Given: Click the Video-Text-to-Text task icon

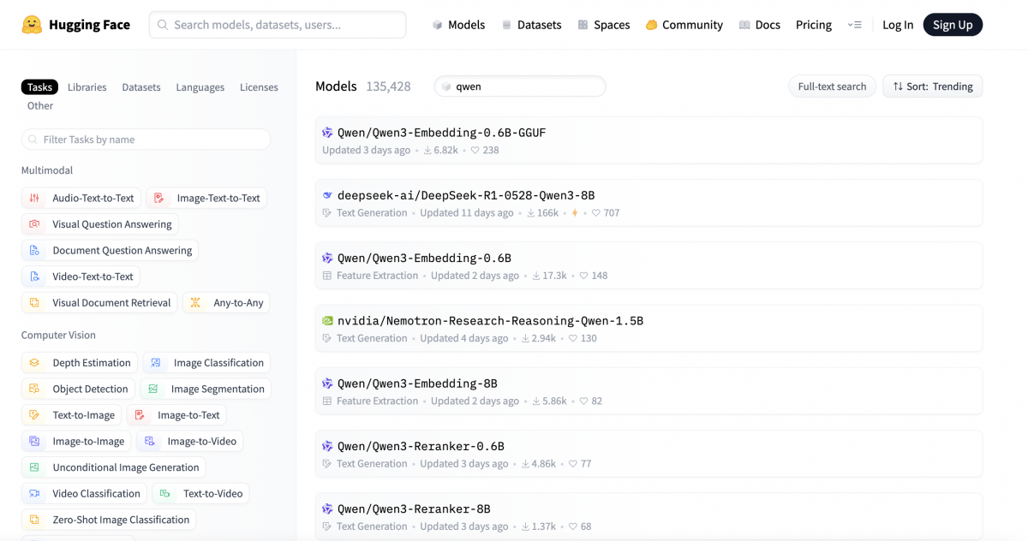Looking at the screenshot, I should [34, 276].
